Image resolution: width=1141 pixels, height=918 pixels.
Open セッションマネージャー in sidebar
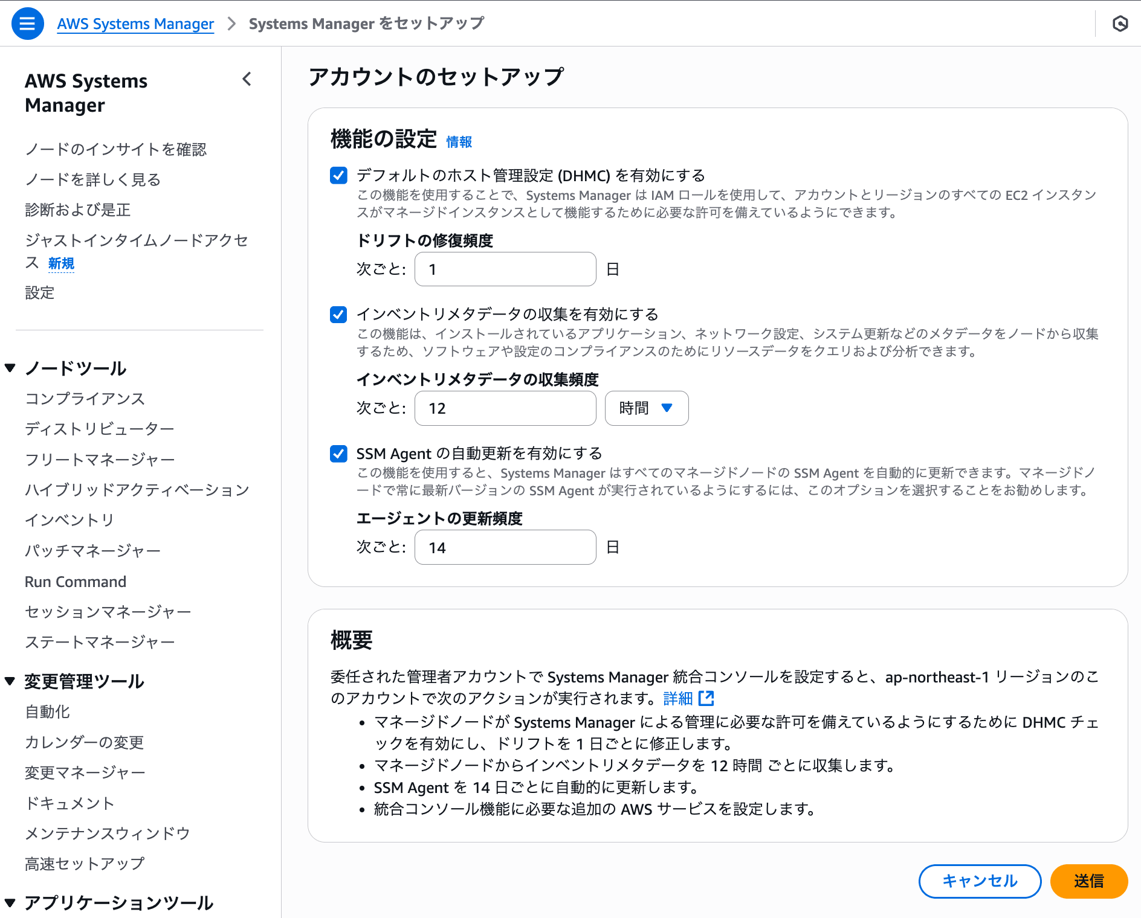click(x=108, y=612)
